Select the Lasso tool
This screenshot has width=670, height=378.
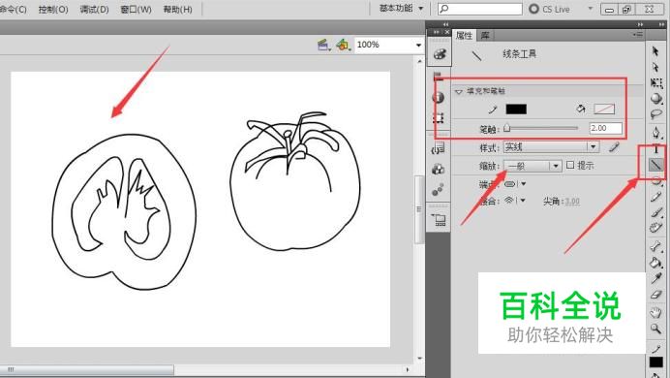coord(655,114)
